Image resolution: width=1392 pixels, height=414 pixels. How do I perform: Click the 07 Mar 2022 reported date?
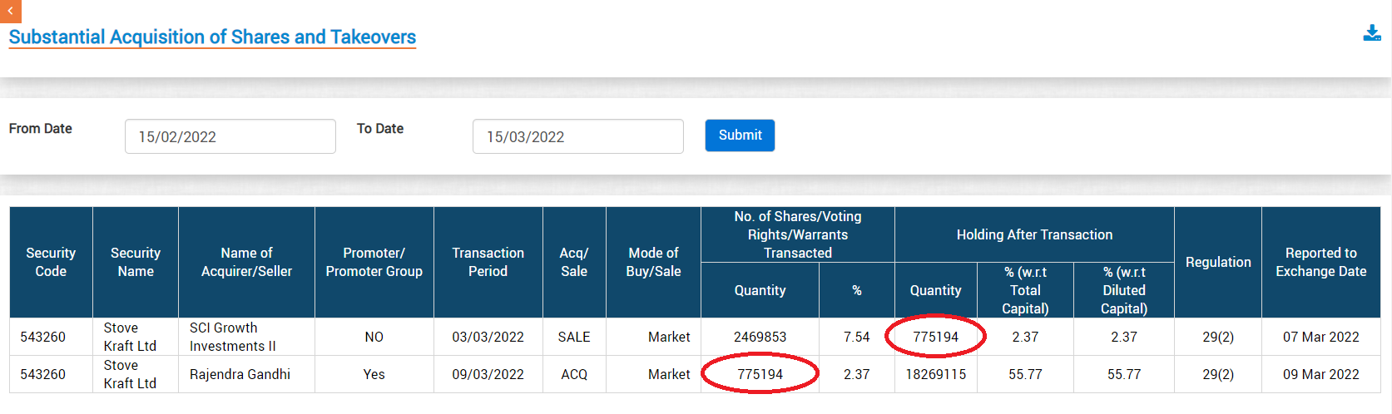point(1320,337)
